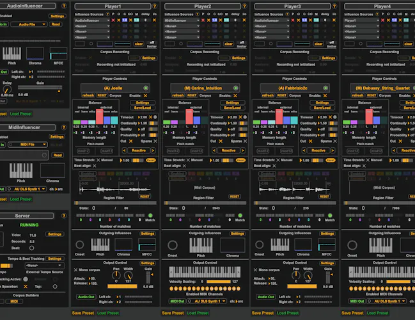Expand the AU DLS Synth 1 dropdown in Player2
Viewport: 415px width, 320px height.
(207, 301)
